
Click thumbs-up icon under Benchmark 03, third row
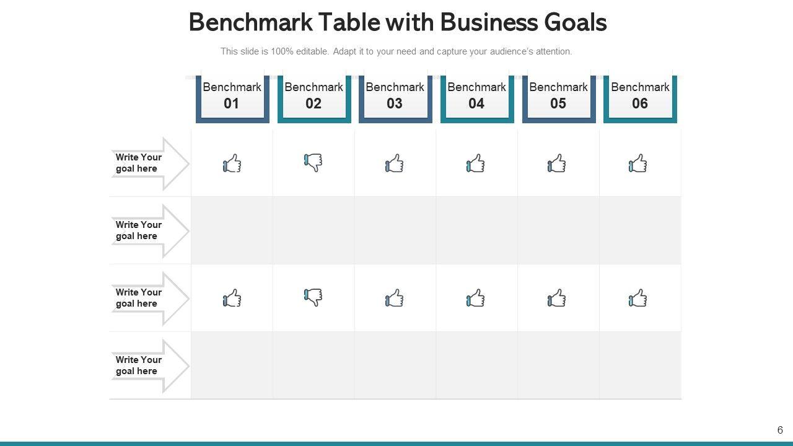pos(395,299)
